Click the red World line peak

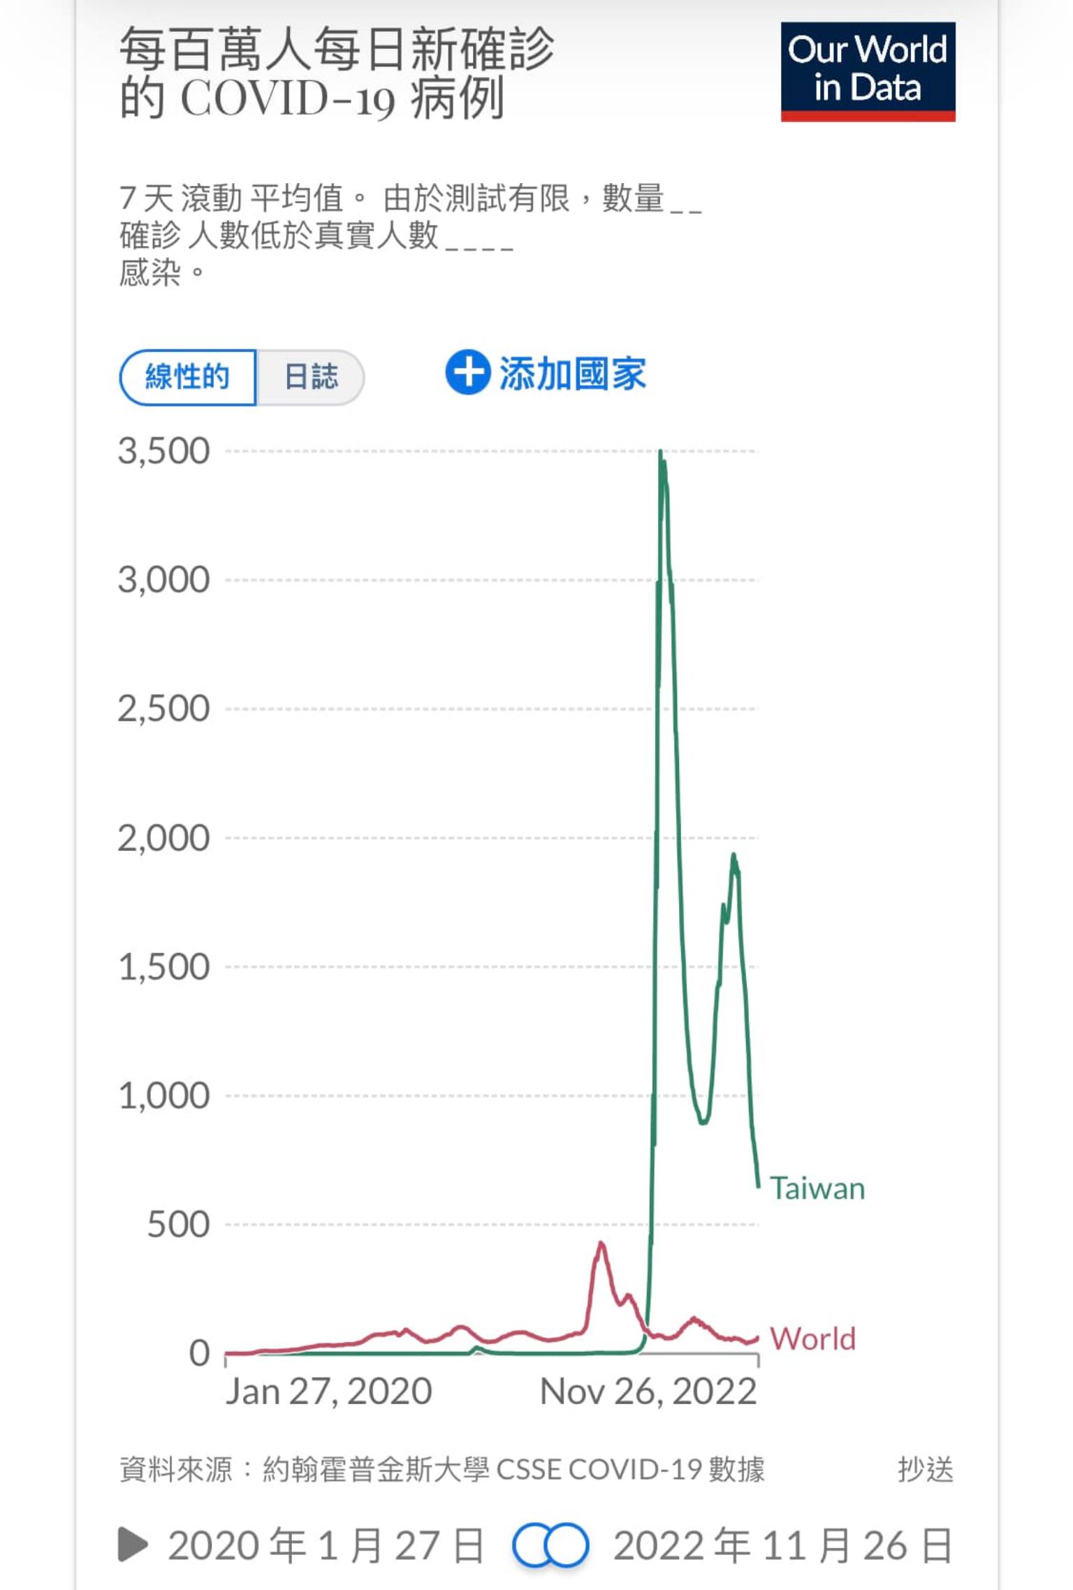[601, 1244]
